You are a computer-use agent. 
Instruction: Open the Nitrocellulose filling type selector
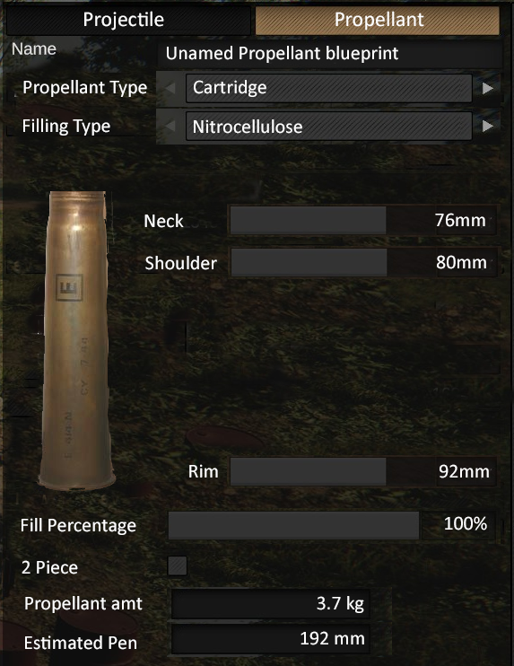coord(328,127)
